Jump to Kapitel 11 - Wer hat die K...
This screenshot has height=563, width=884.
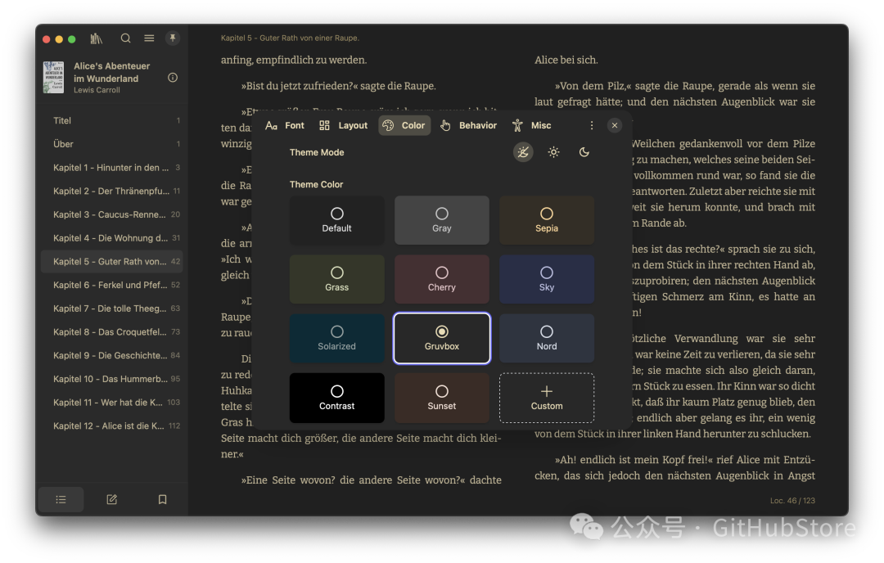(112, 403)
